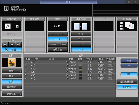Select 自动色彩 auto color mode
Image resolution: width=139 pixels, height=105 pixels.
(x=12, y=87)
